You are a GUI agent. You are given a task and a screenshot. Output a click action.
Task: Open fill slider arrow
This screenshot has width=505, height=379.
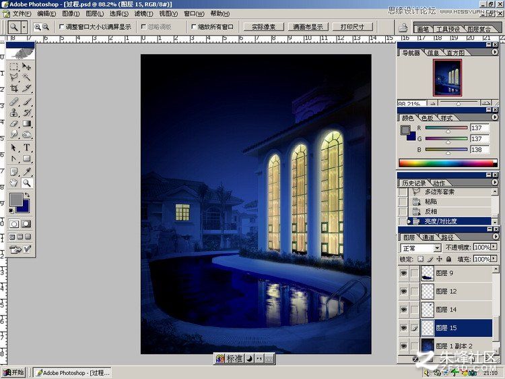[x=494, y=259]
